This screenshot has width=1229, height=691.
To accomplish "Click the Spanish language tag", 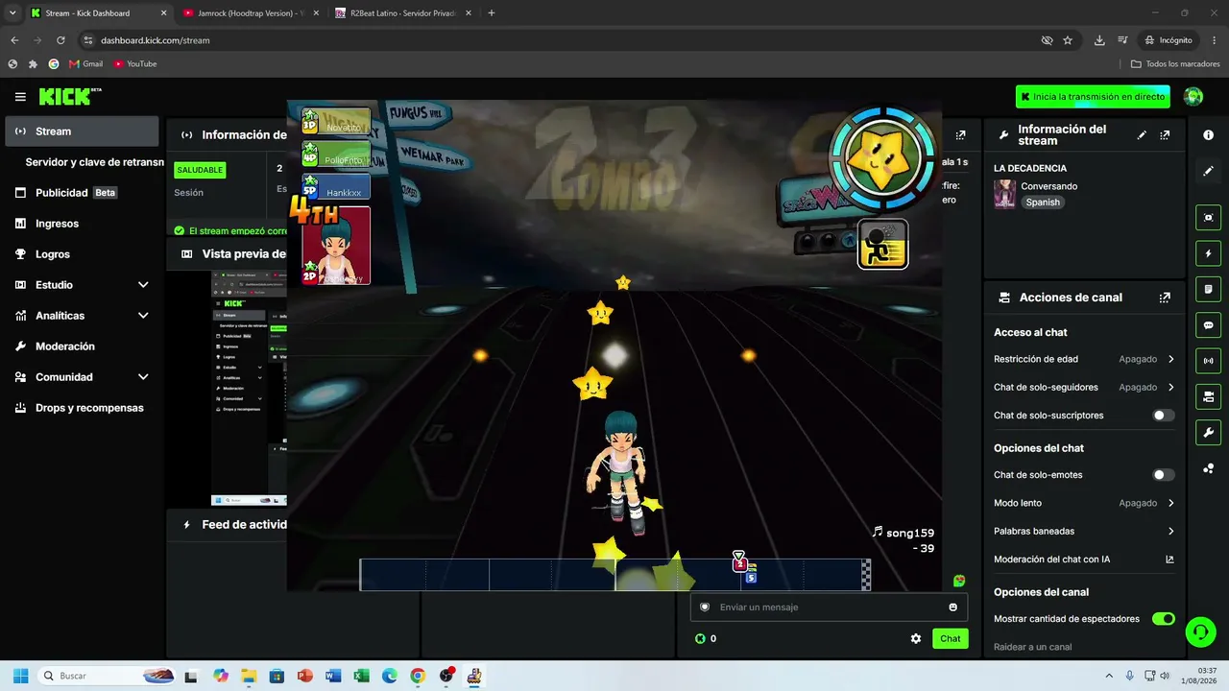I will (x=1043, y=203).
